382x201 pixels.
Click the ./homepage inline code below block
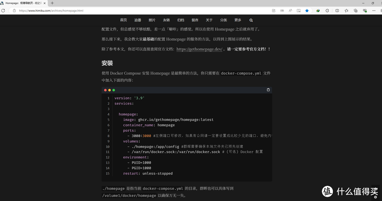click(x=114, y=189)
